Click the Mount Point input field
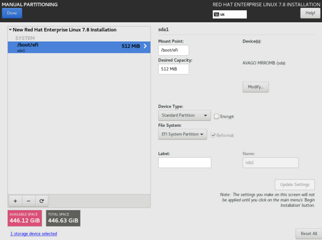The height and width of the screenshot is (240, 322). click(173, 50)
